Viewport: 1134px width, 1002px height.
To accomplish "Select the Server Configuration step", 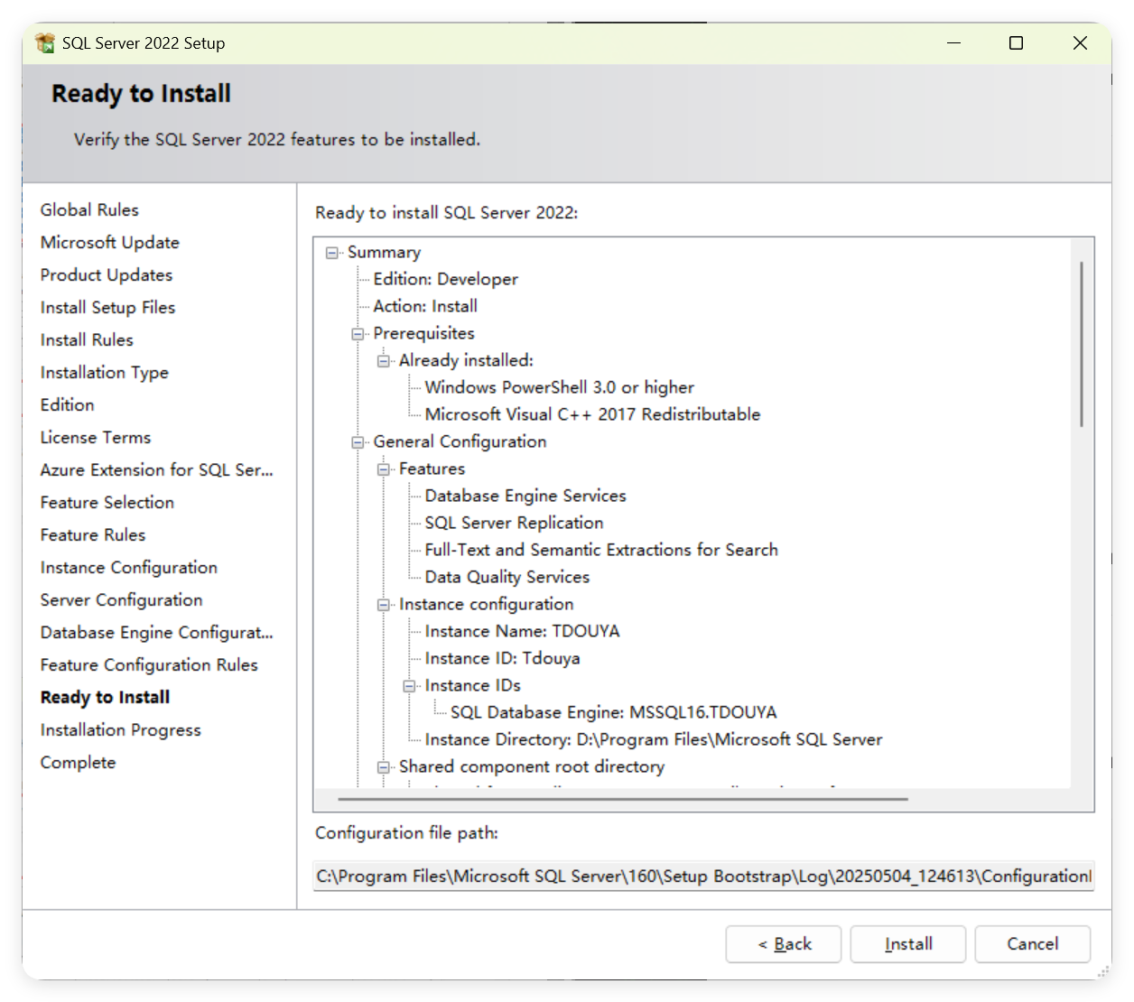I will (x=122, y=599).
